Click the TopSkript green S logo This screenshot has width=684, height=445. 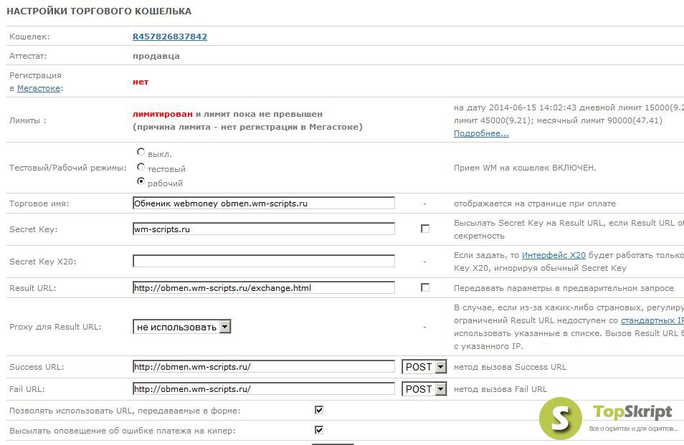pyautogui.click(x=561, y=418)
